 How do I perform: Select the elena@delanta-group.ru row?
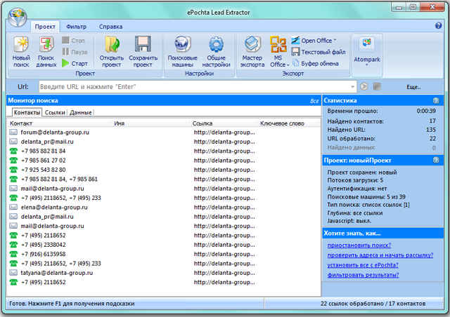click(164, 207)
